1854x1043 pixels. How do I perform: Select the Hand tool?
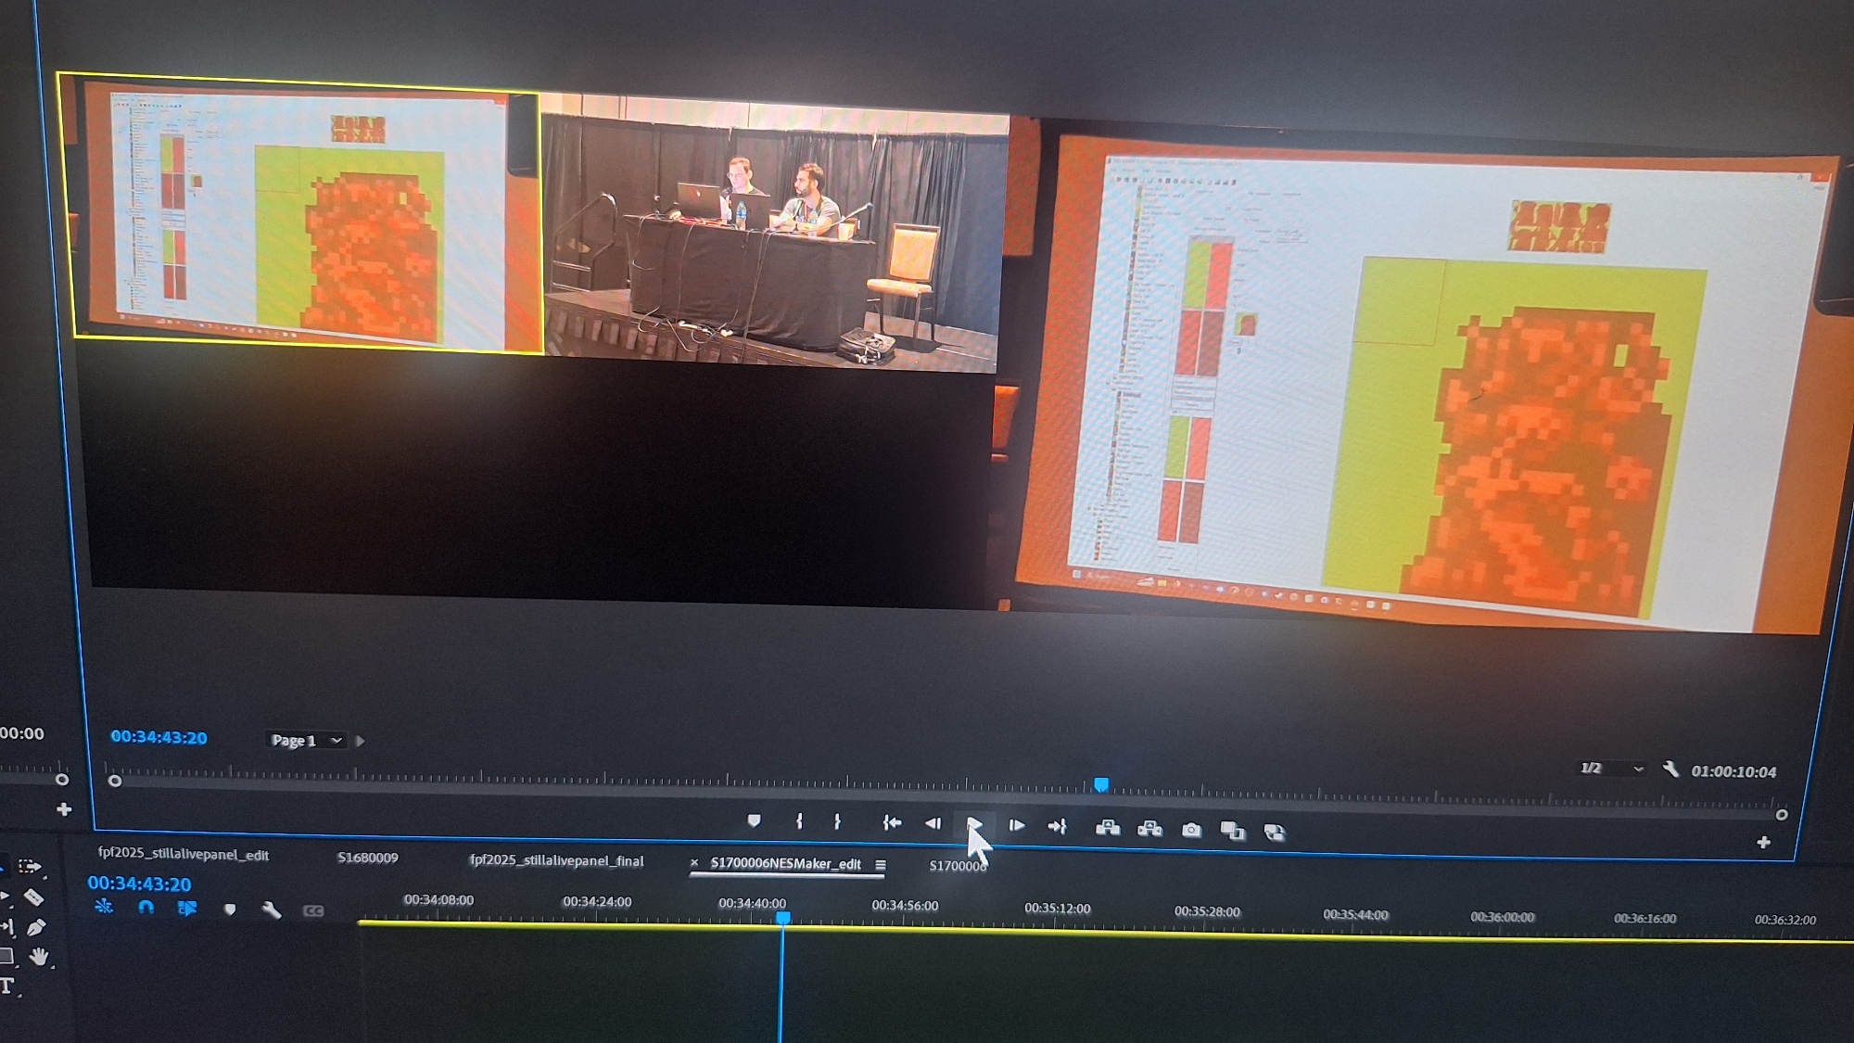38,956
